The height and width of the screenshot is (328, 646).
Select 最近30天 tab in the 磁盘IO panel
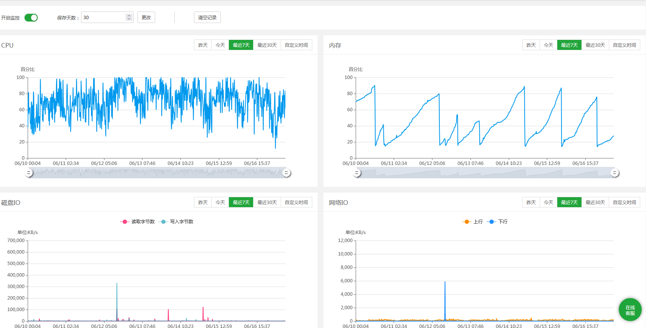[267, 202]
